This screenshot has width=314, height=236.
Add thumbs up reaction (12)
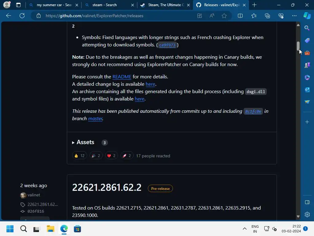[x=79, y=156]
